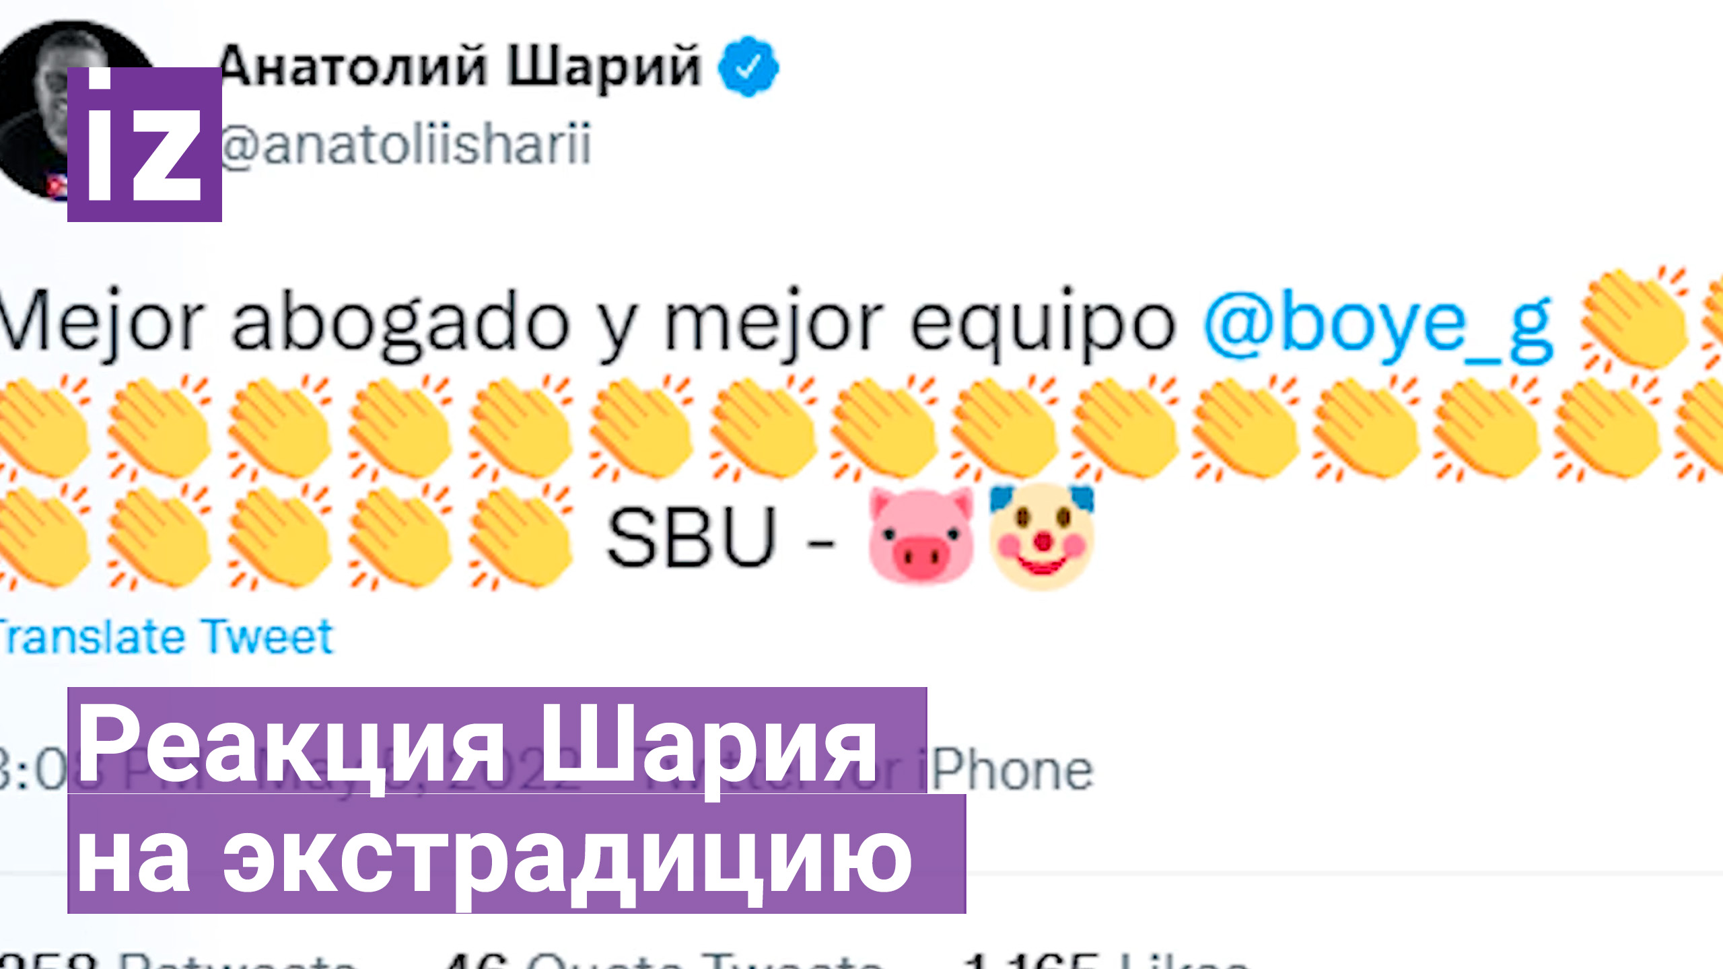Open the Likes count
This screenshot has width=1723, height=969.
tap(1105, 960)
